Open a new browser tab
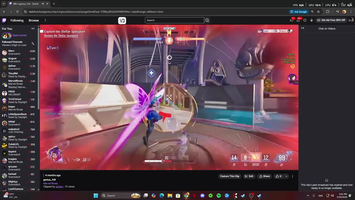355x200 pixels. pos(54,4)
